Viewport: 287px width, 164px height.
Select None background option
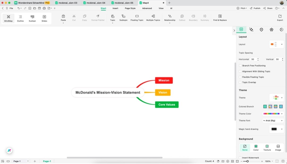245,148
